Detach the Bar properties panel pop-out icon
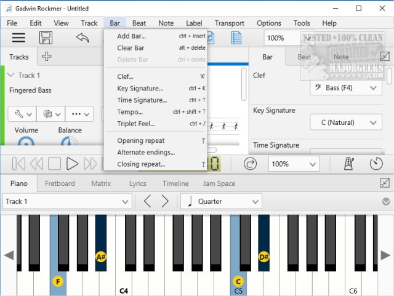The height and width of the screenshot is (296, 394). point(385,56)
